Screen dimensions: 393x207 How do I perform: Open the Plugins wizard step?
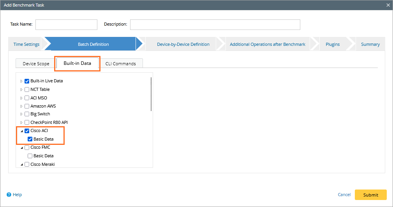(332, 44)
